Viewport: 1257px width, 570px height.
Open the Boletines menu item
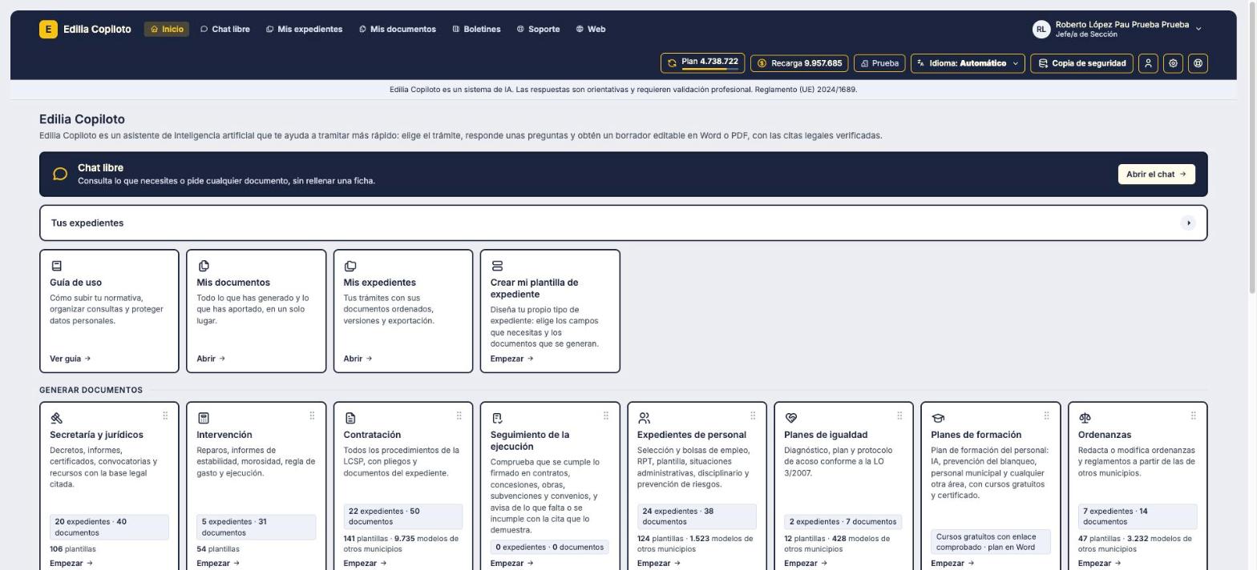[476, 30]
